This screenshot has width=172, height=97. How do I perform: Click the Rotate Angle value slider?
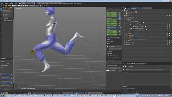(6, 63)
